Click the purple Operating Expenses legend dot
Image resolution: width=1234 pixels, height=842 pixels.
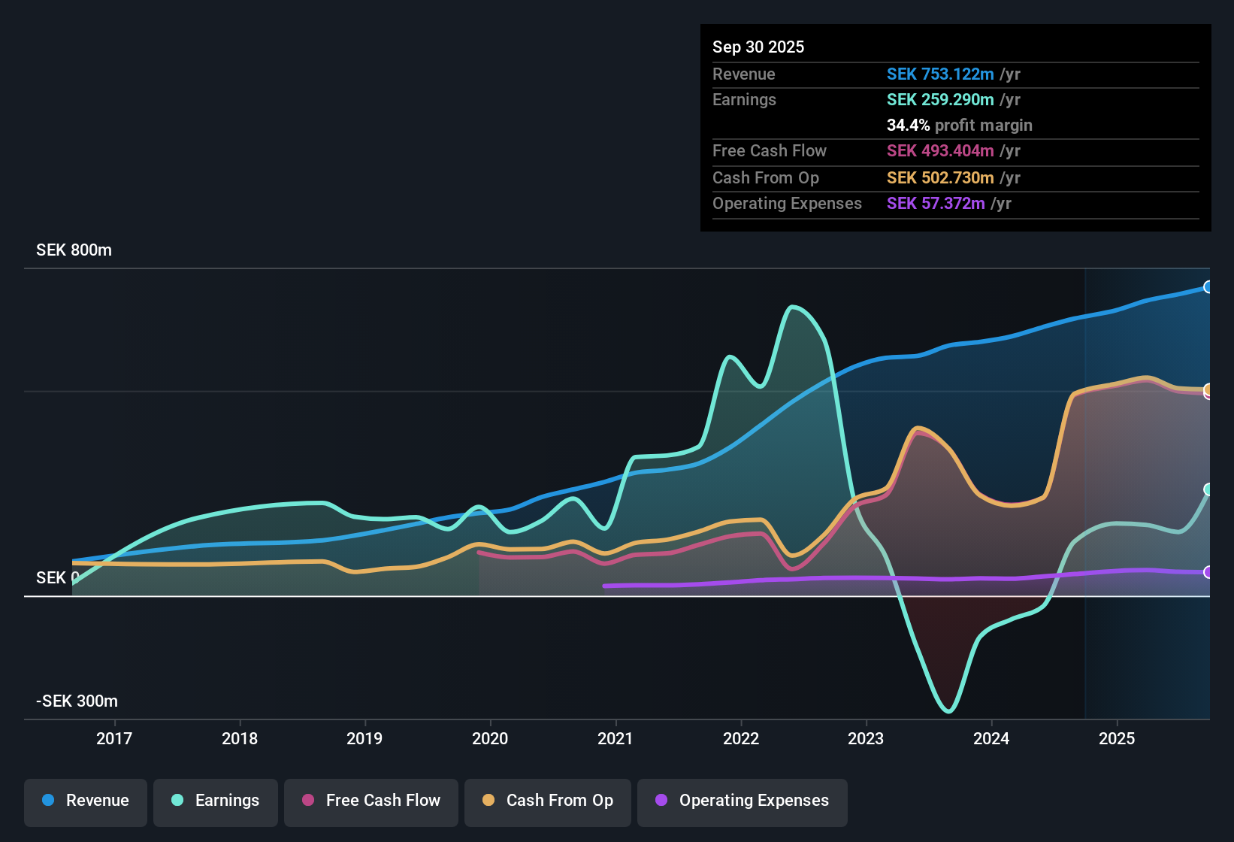(662, 801)
